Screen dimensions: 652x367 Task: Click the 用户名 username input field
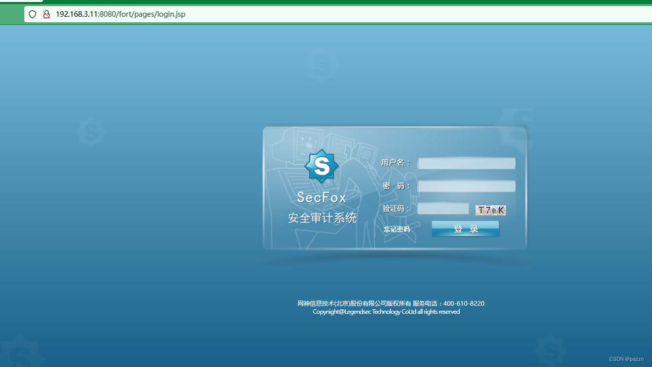click(x=466, y=163)
